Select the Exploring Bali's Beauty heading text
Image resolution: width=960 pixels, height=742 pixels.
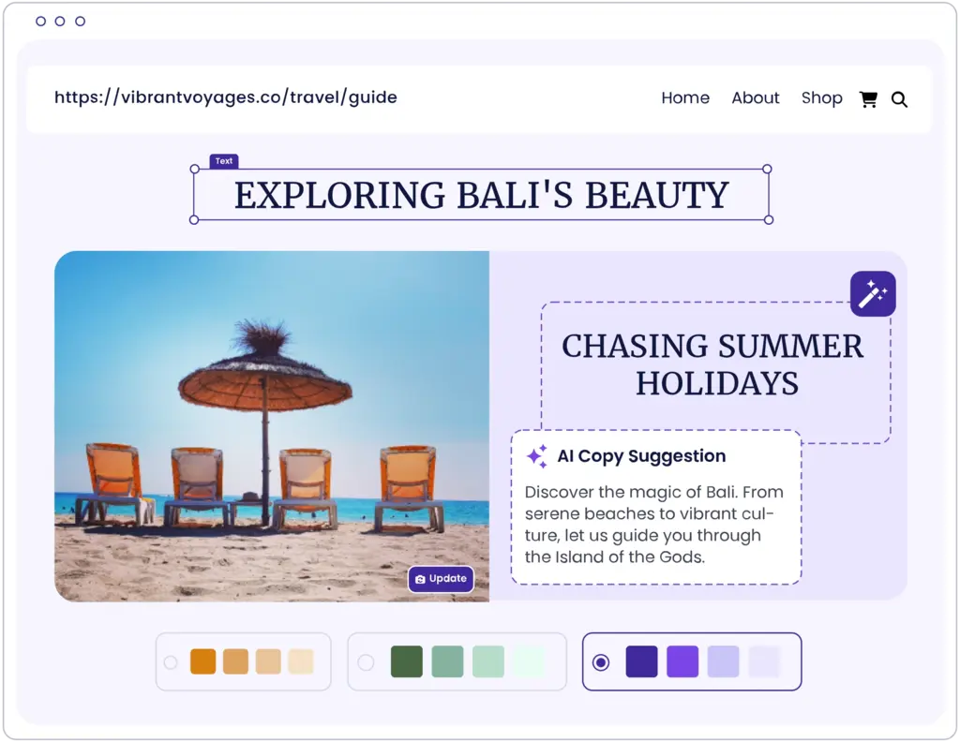tap(481, 195)
